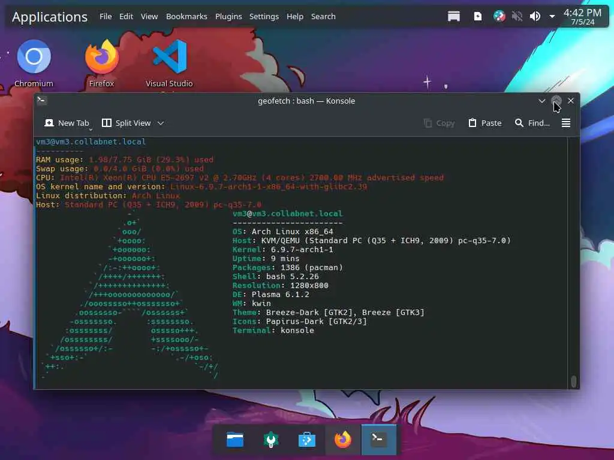Screen dimensions: 614x460
Task: Select the Chromium desktop icon
Action: (x=34, y=63)
